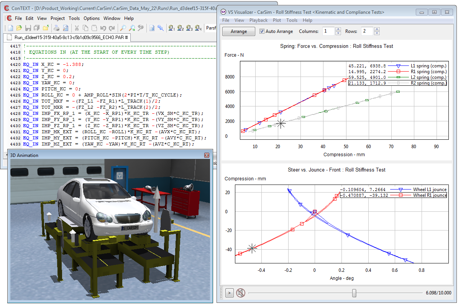Click the Steer vs. Jounce plot title
The height and width of the screenshot is (304, 458).
(337, 170)
